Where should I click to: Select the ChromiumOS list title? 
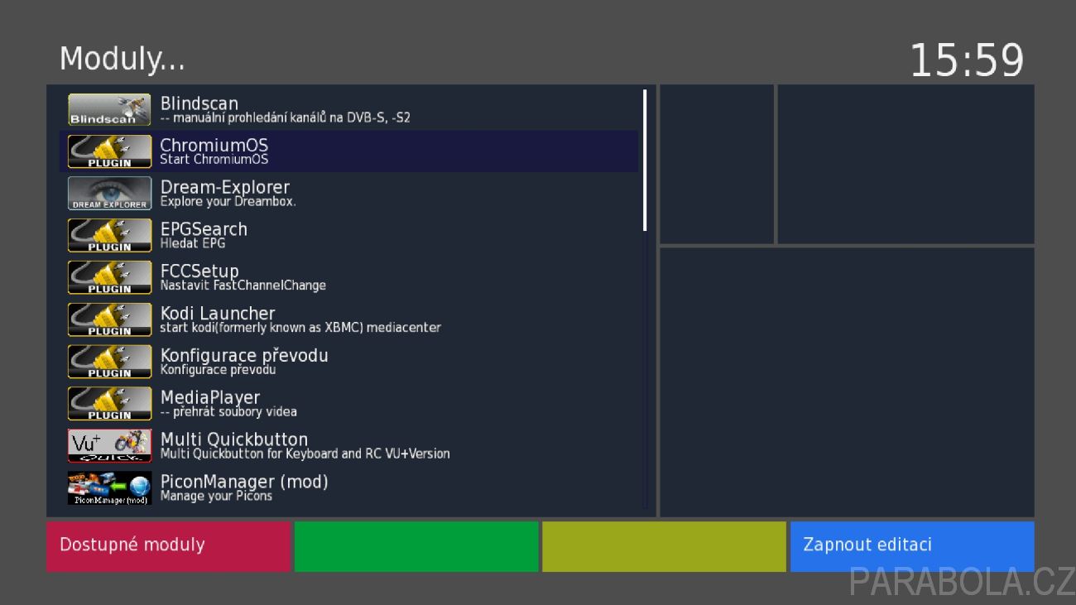tap(214, 145)
